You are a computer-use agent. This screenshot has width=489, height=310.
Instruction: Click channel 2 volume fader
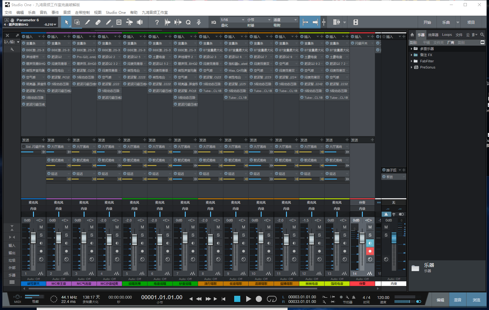[x=59, y=238]
